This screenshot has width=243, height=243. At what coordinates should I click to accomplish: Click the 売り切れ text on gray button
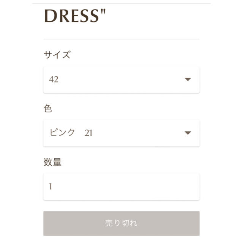121,223
